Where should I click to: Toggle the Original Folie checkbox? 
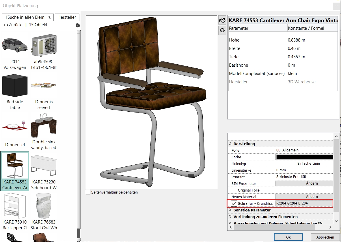(234, 190)
